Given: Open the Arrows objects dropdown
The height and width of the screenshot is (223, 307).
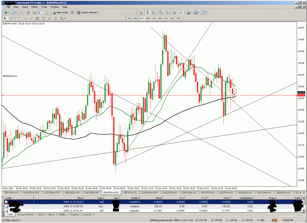Looking at the screenshot, I should [62, 18].
